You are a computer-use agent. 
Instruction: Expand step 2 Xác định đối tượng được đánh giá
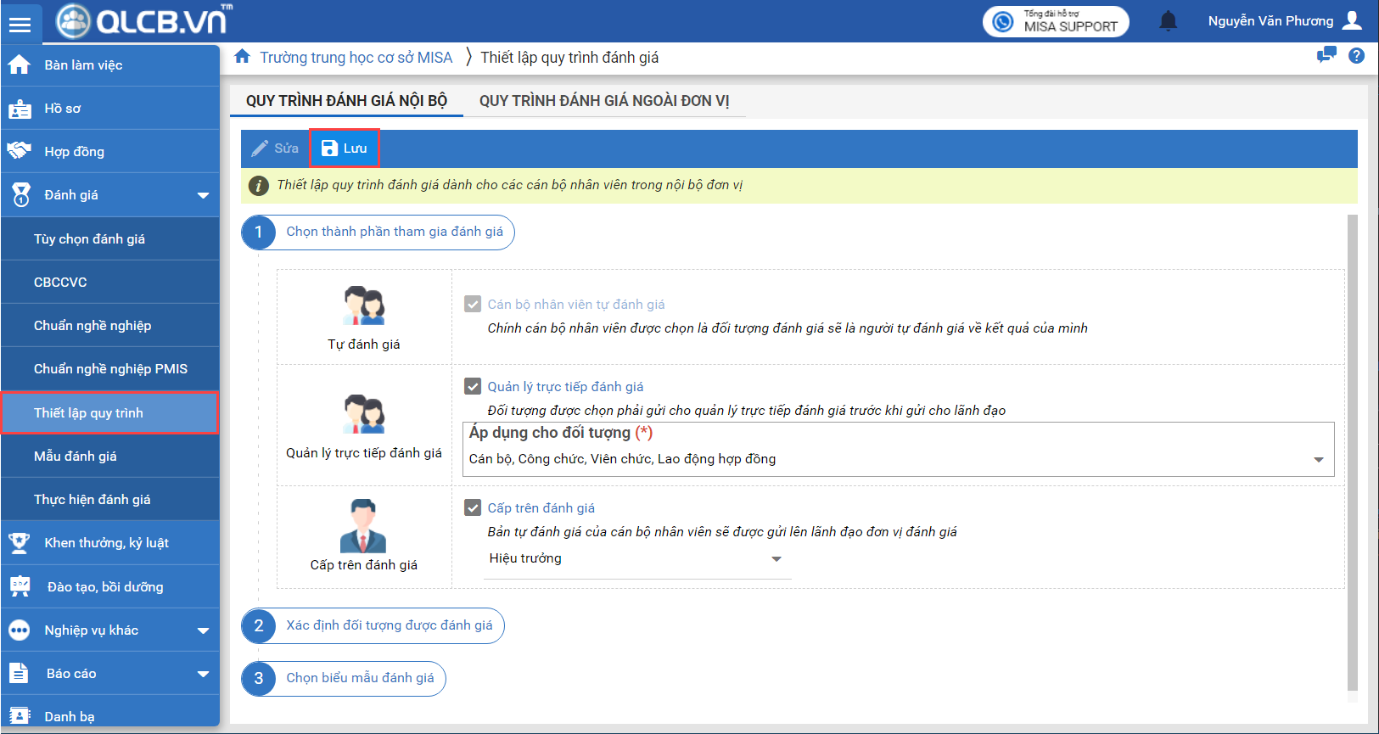389,625
